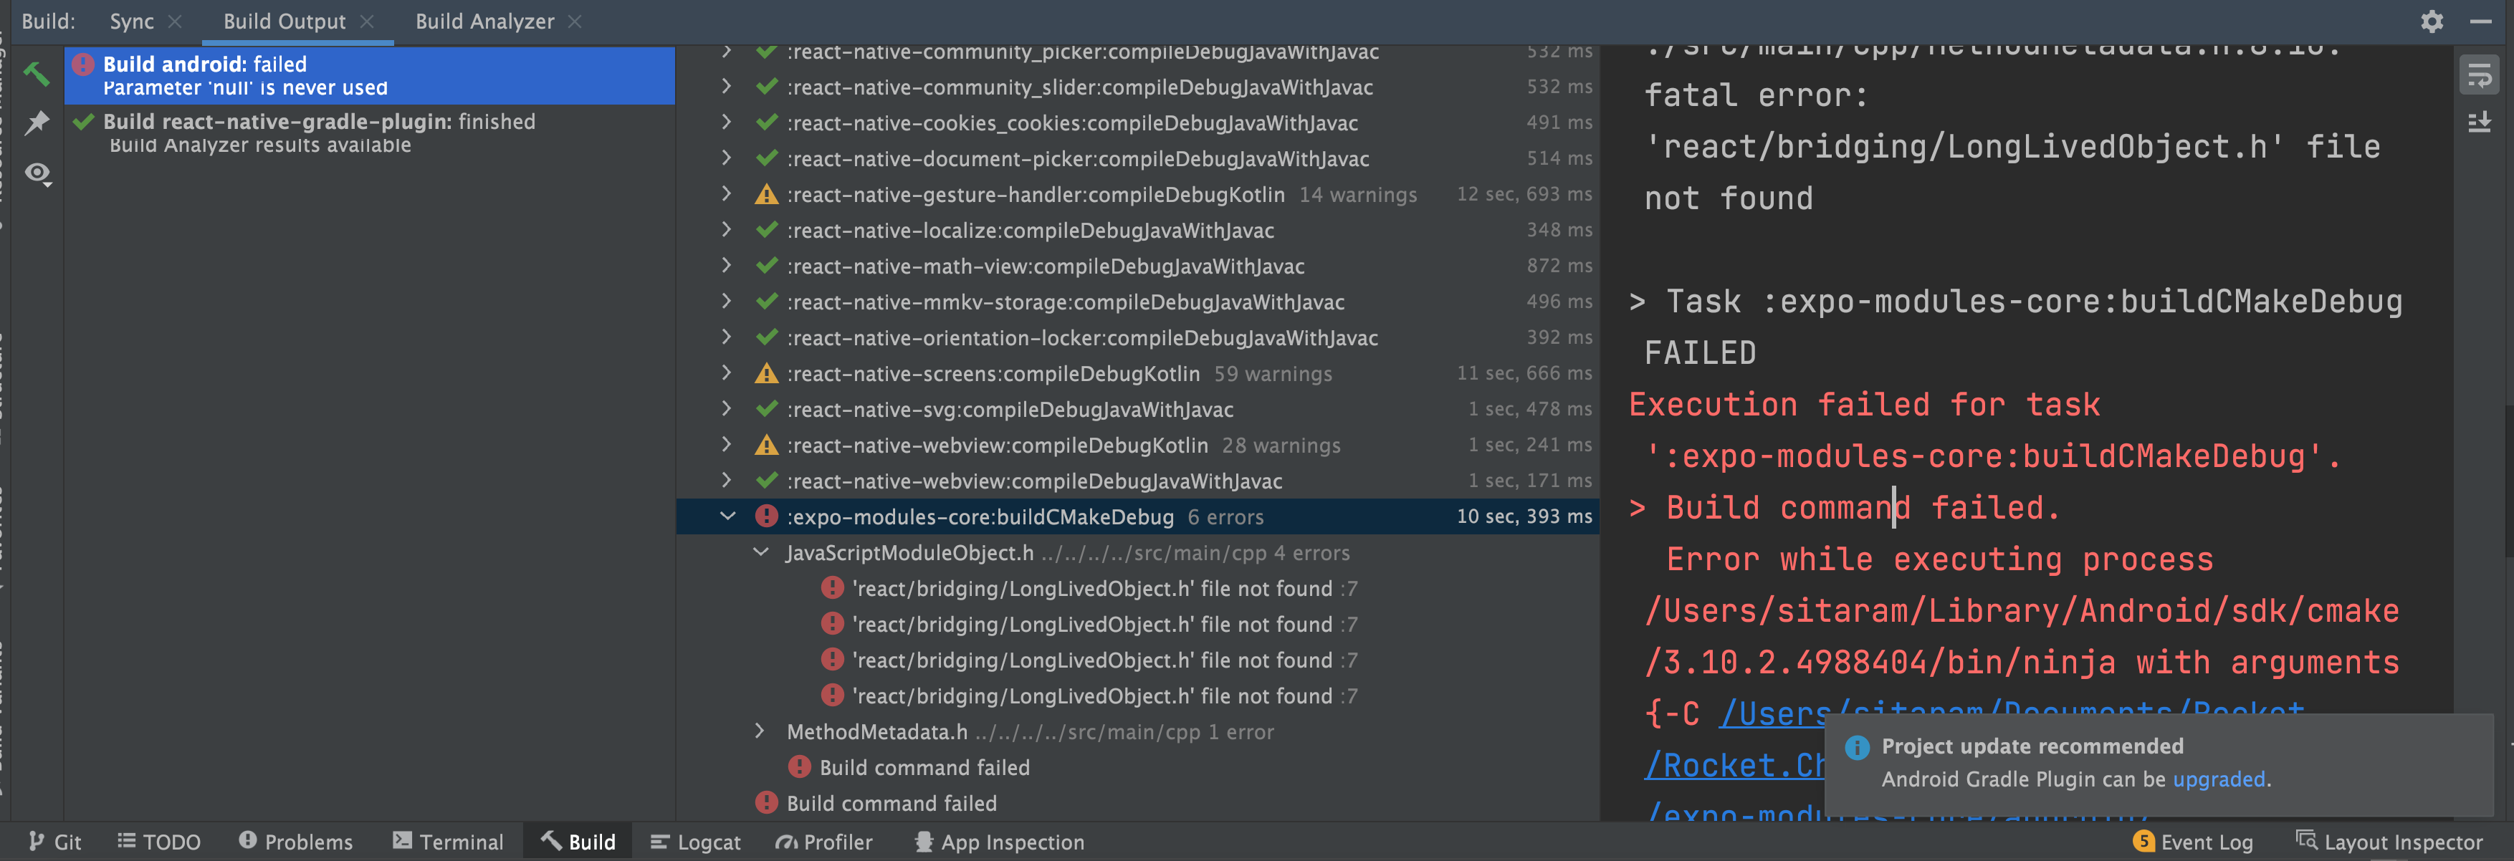Image resolution: width=2514 pixels, height=861 pixels.
Task: Open the Layout Inspector
Action: pos(2389,842)
